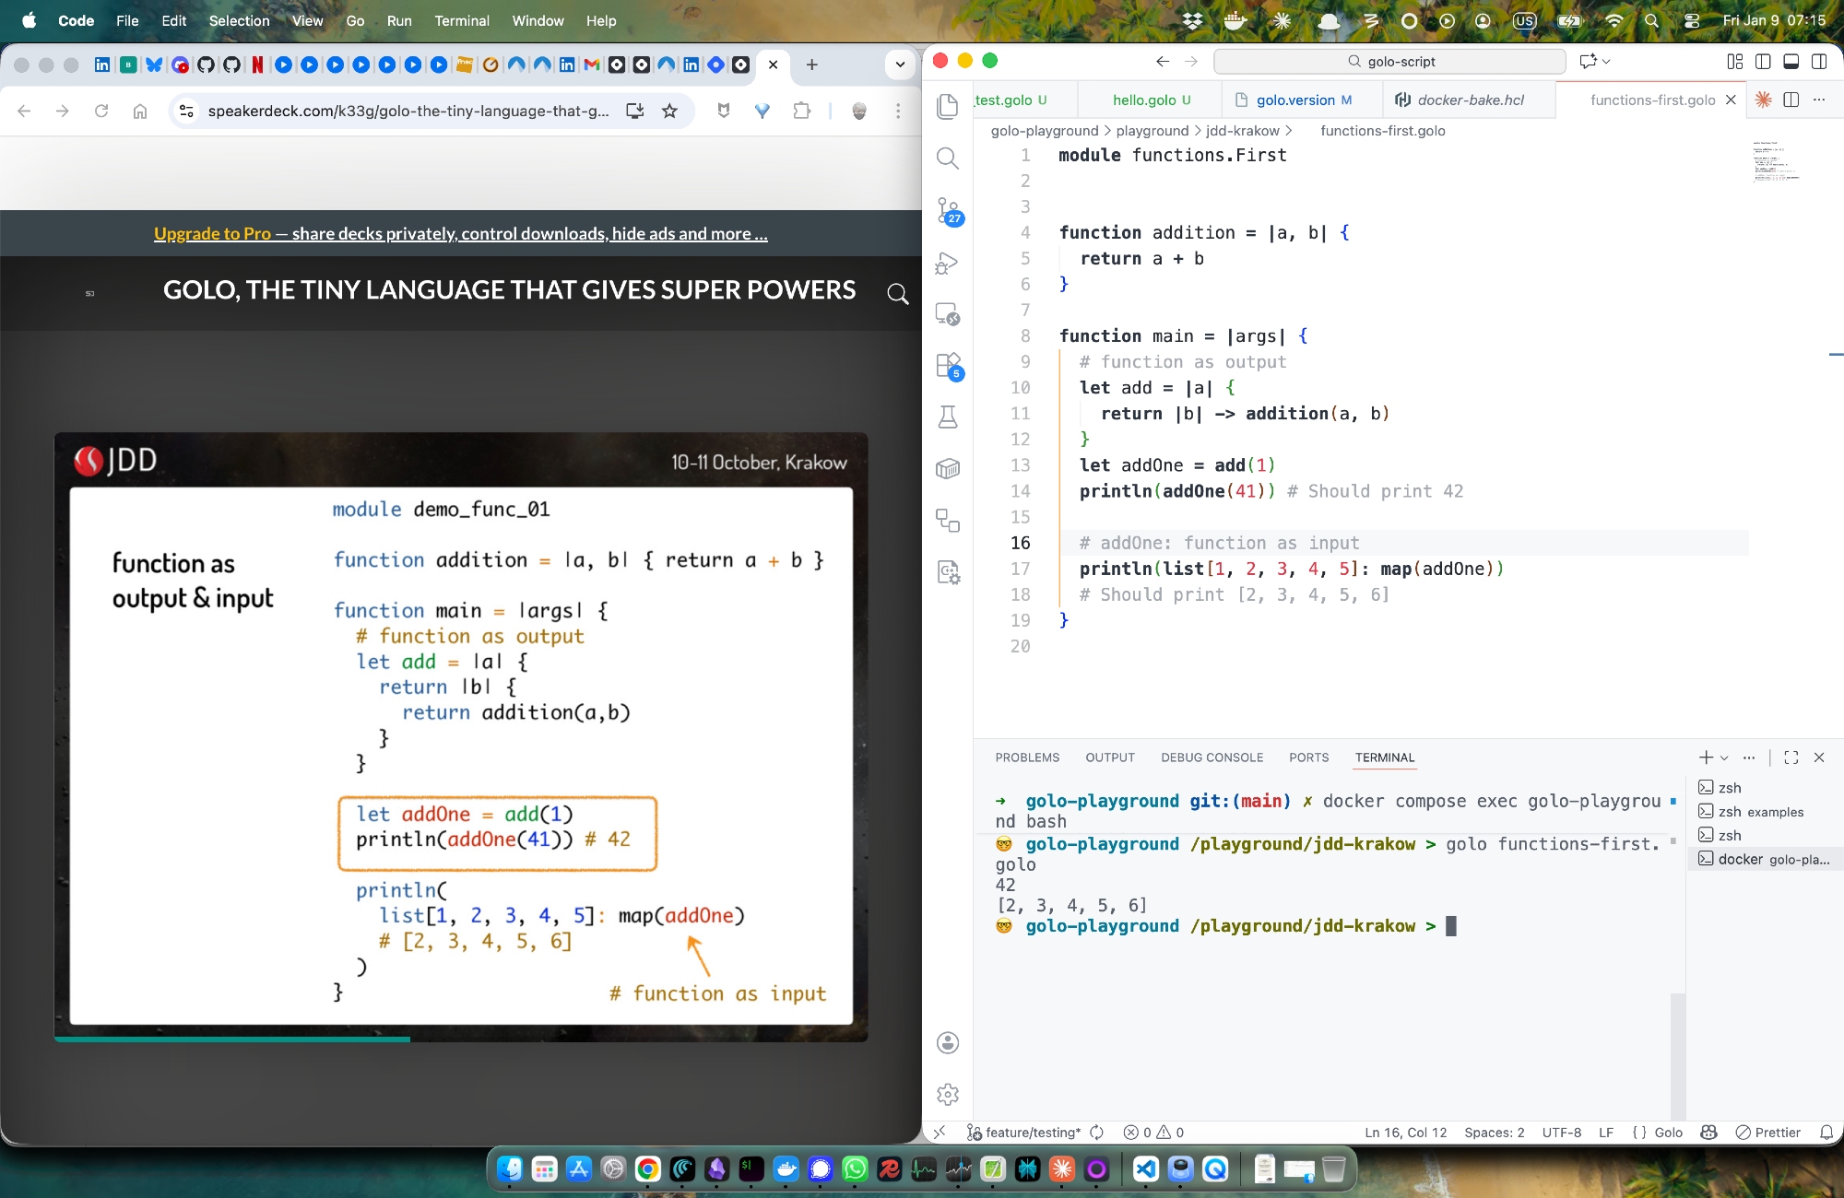Image resolution: width=1844 pixels, height=1198 pixels.
Task: Open the Explorer view in activity bar
Action: [947, 107]
